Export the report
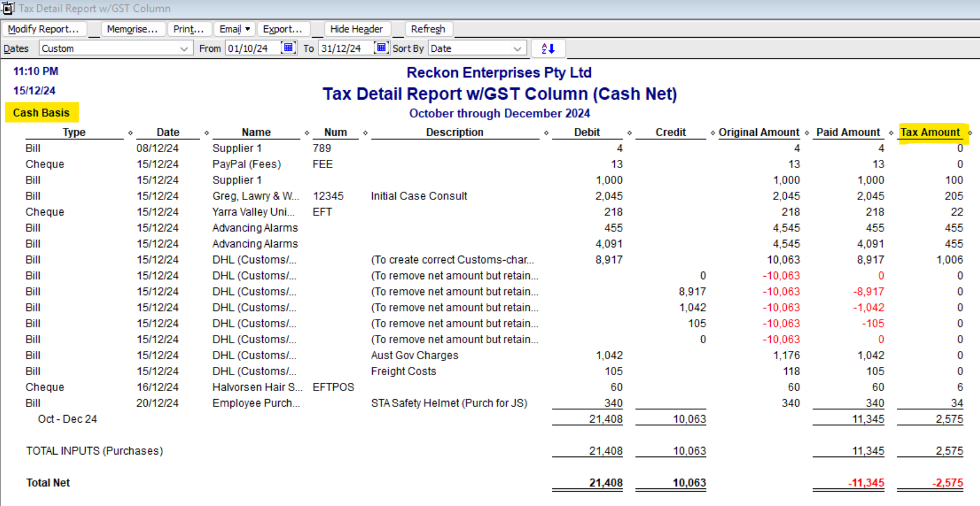Image resolution: width=980 pixels, height=506 pixels. coord(282,29)
